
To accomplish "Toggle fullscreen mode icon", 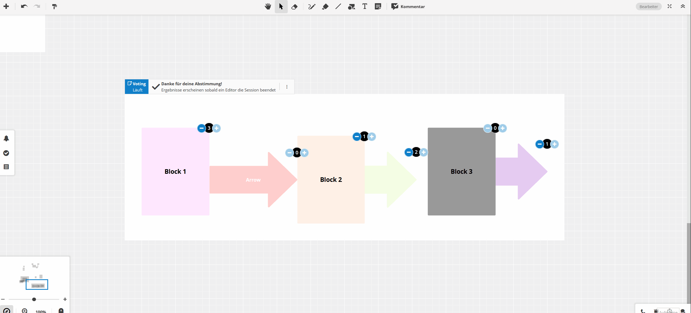I will [x=669, y=6].
